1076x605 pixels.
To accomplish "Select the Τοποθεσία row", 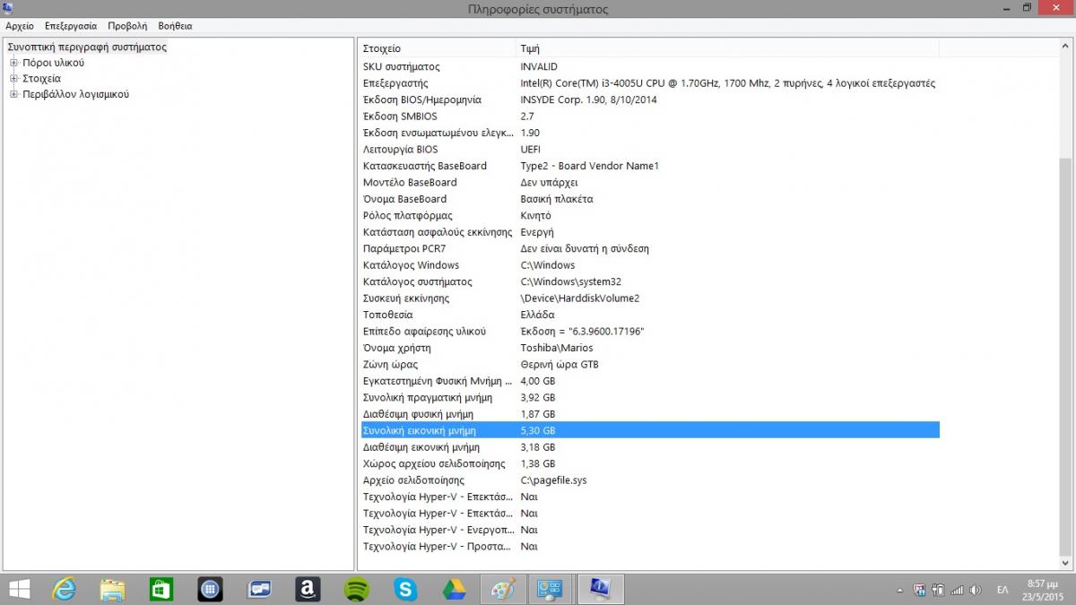I will point(649,315).
